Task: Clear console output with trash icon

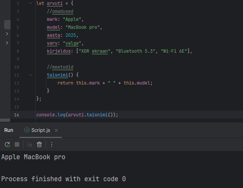Action: point(39,144)
